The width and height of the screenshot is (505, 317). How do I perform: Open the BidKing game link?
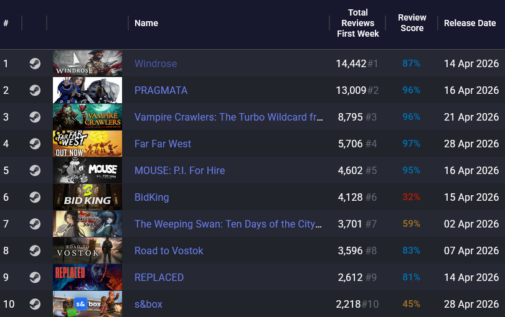click(152, 198)
